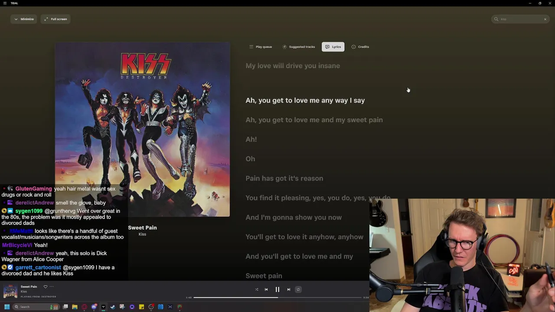The width and height of the screenshot is (555, 312).
Task: Jump to final lyric line 'Sweet pain'
Action: click(264, 276)
